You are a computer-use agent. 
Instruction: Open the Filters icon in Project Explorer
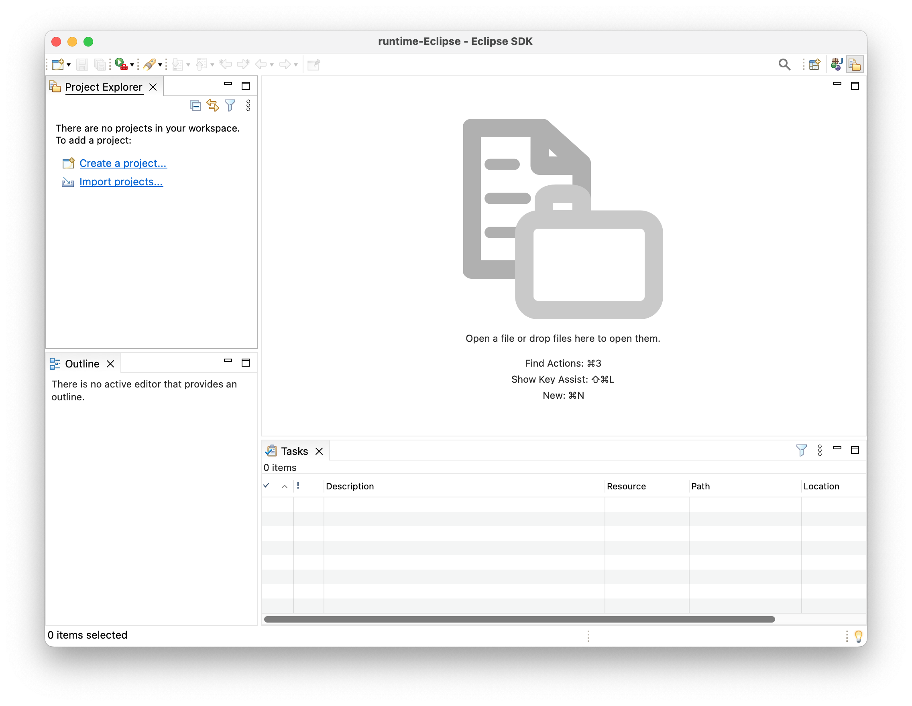pos(230,105)
